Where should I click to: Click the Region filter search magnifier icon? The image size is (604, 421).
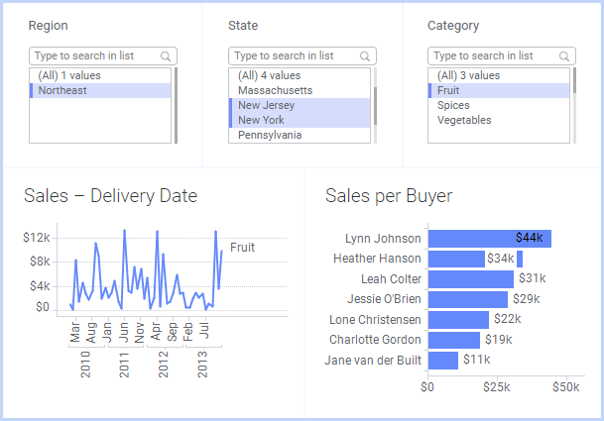point(167,56)
